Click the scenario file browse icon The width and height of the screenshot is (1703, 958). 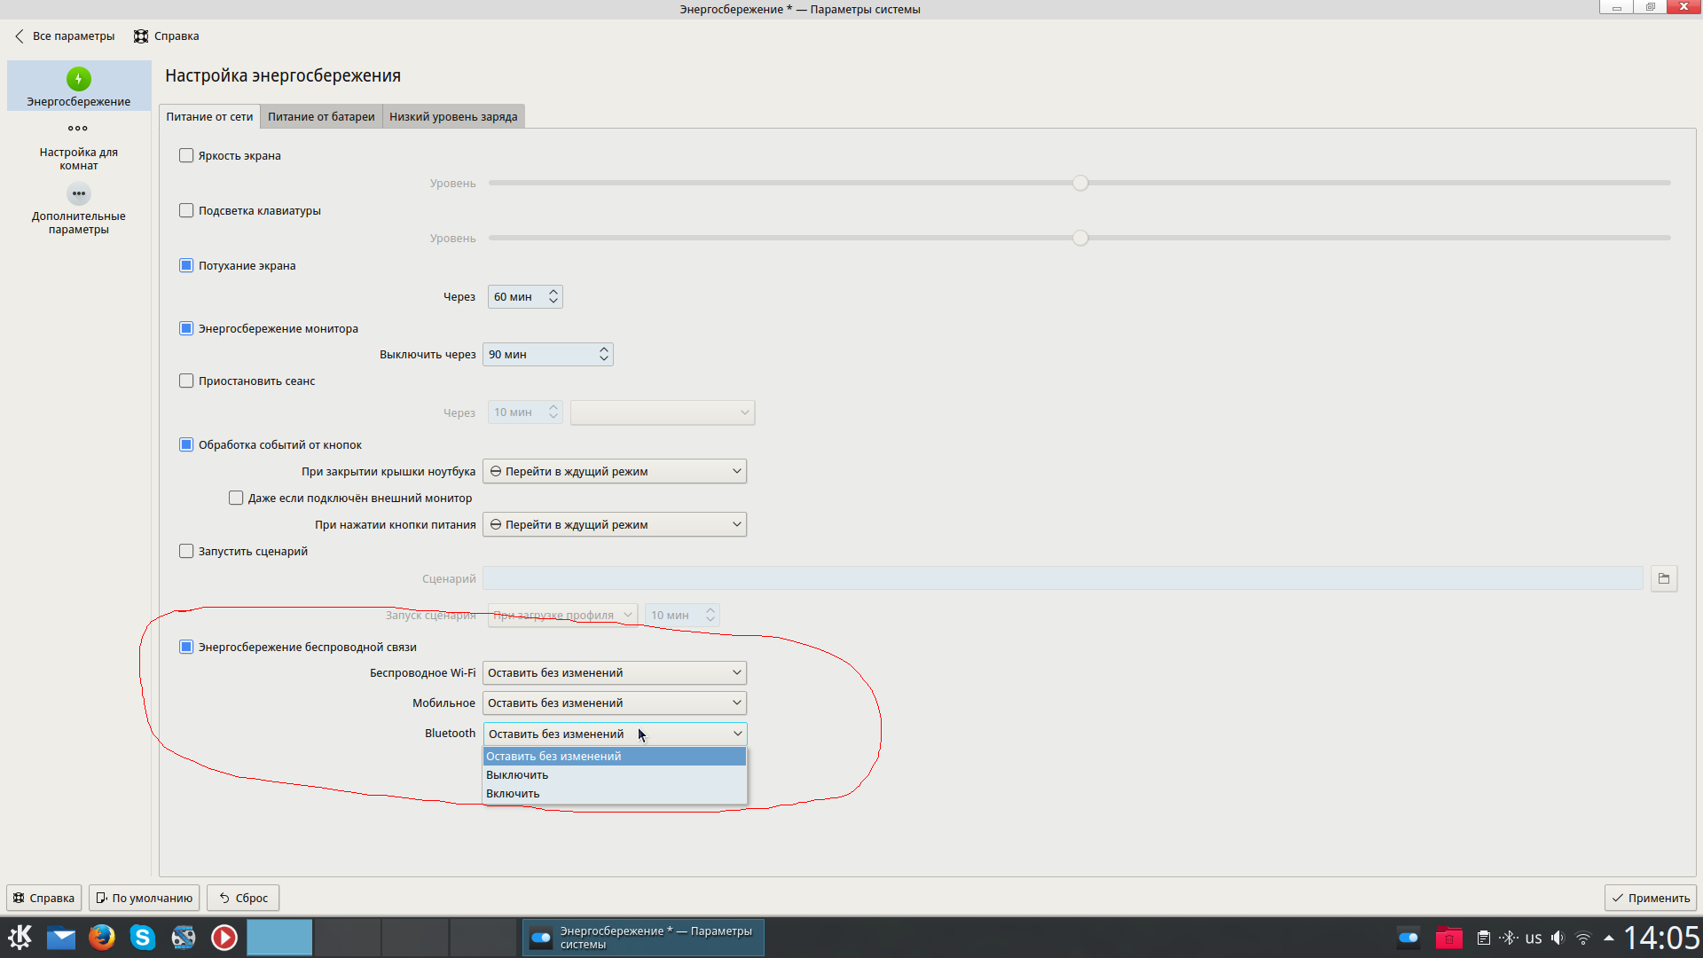(x=1663, y=578)
